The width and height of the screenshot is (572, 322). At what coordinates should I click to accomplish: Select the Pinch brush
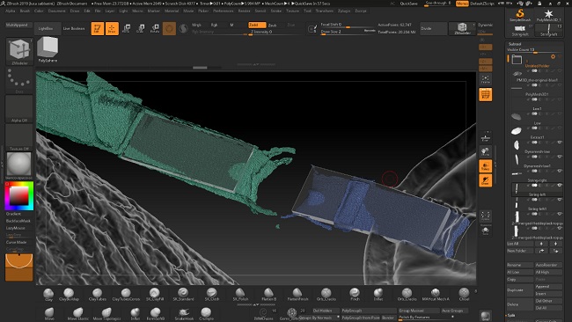tap(355, 294)
